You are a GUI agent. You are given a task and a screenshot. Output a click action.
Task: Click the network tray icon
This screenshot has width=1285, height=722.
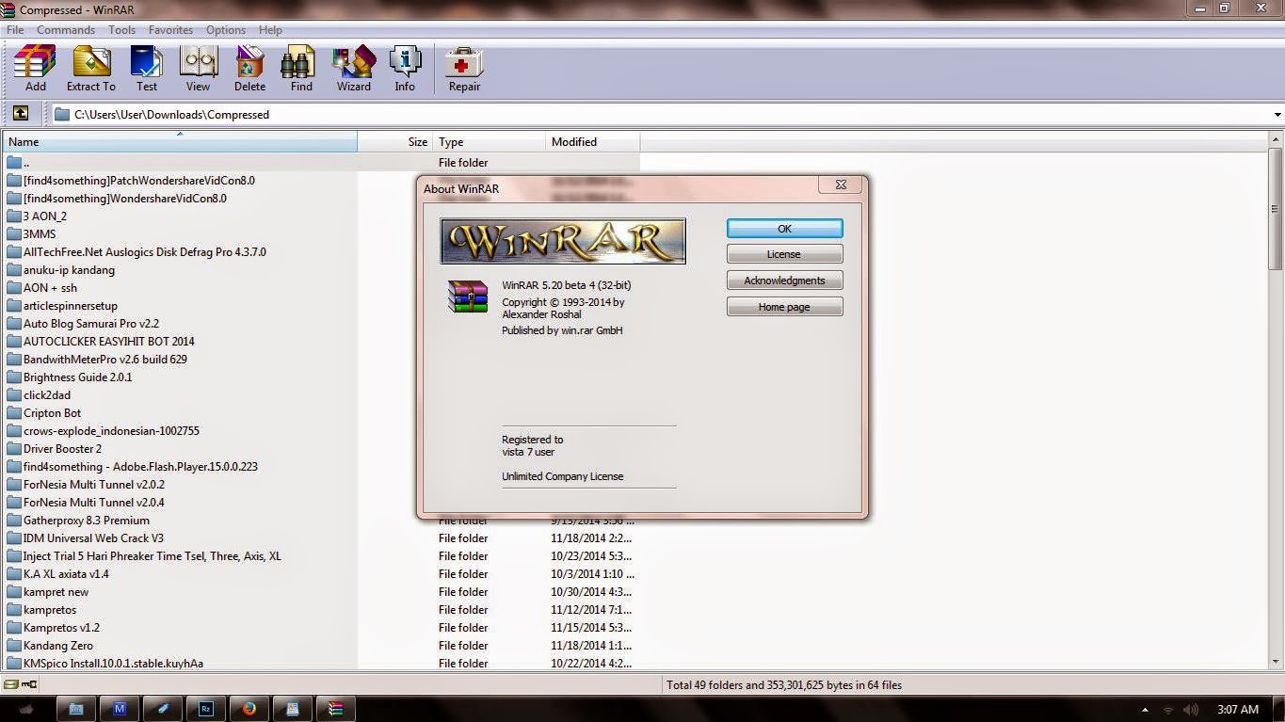1168,710
